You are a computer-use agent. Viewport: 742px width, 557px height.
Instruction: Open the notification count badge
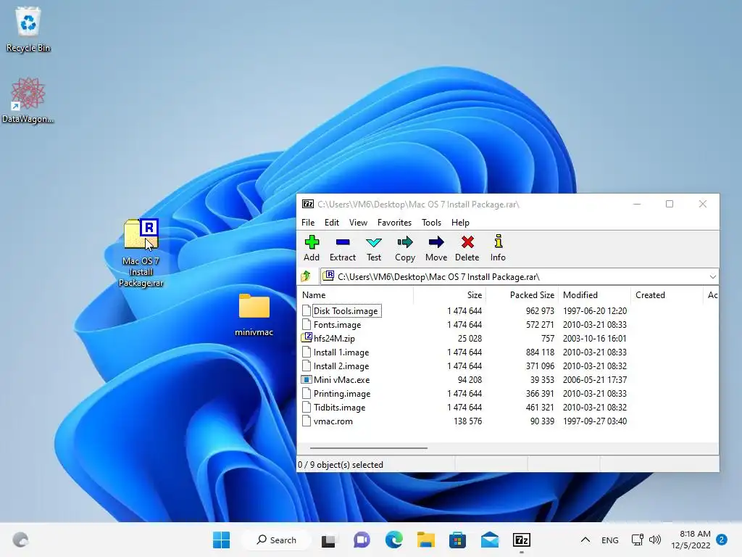click(x=722, y=540)
